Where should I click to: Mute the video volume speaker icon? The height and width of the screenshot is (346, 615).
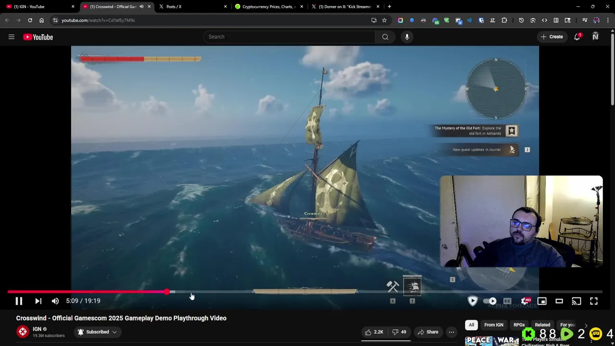pyautogui.click(x=55, y=301)
